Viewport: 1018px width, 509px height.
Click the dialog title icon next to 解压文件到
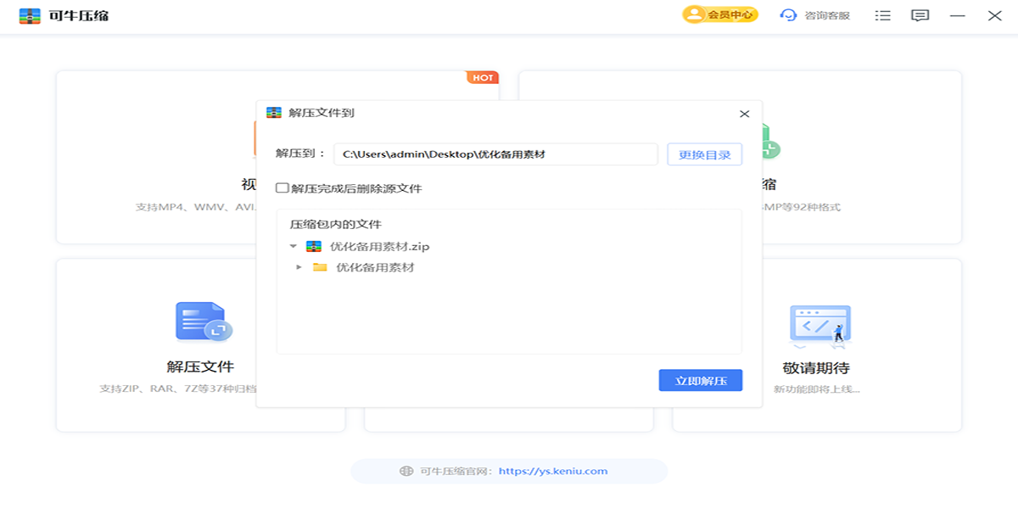[274, 113]
